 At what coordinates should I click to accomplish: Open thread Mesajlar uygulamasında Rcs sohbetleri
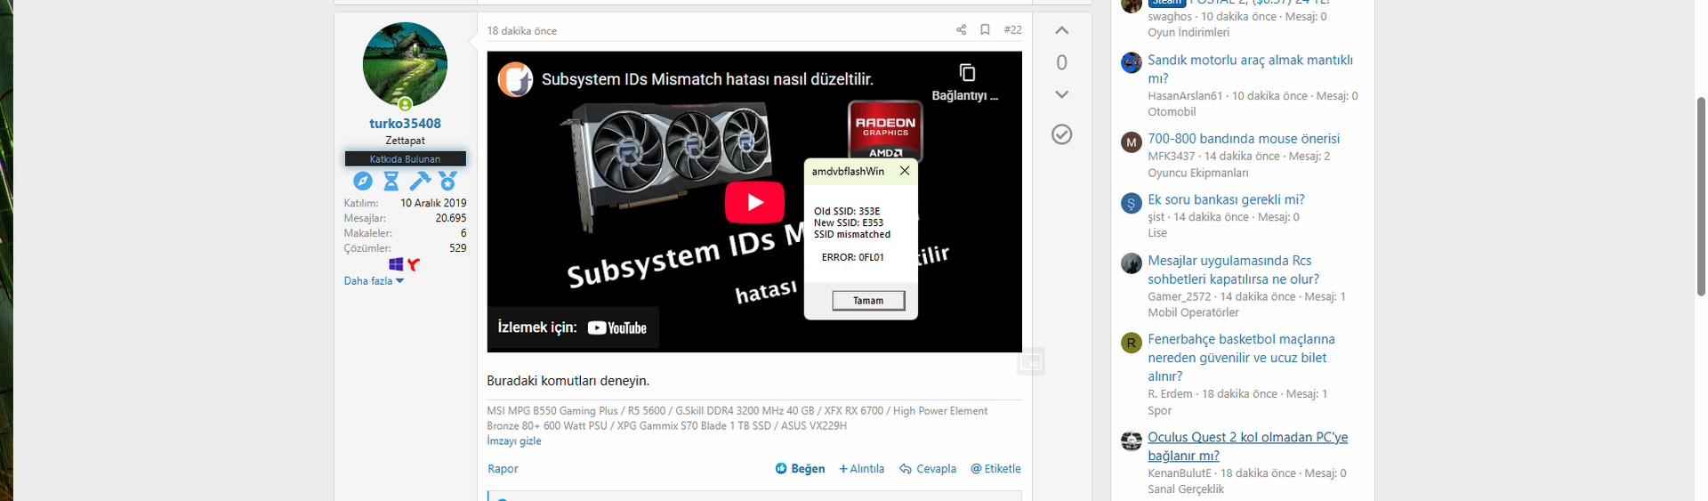(1233, 270)
